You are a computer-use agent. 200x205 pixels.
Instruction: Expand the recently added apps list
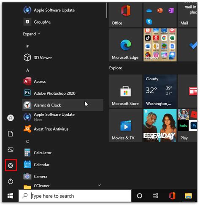coord(32,34)
